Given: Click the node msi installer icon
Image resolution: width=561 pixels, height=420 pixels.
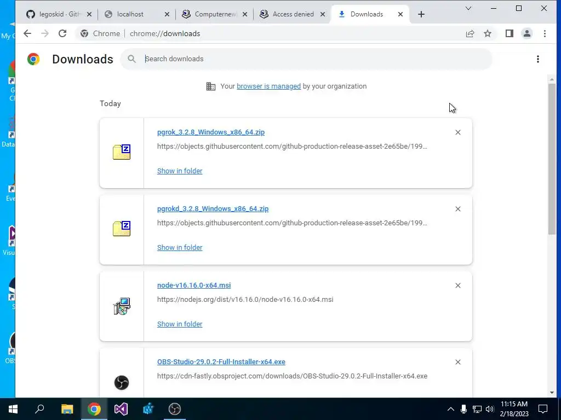Looking at the screenshot, I should click(x=122, y=306).
